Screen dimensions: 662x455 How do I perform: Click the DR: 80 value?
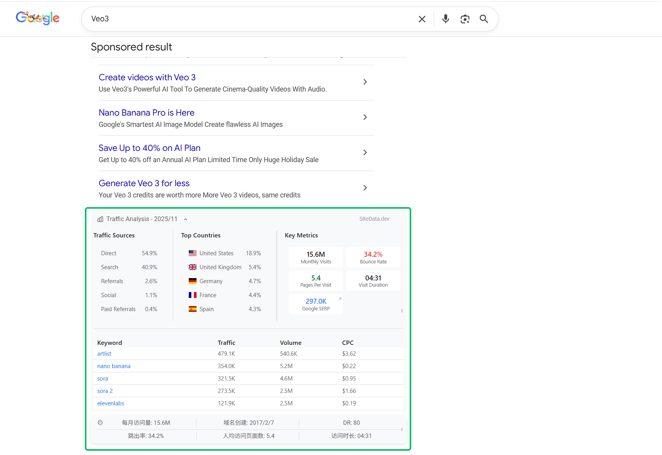(x=352, y=423)
